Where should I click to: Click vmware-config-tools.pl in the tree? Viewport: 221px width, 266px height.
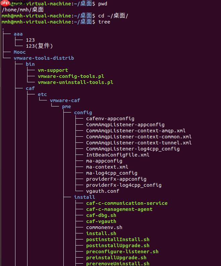[71, 76]
